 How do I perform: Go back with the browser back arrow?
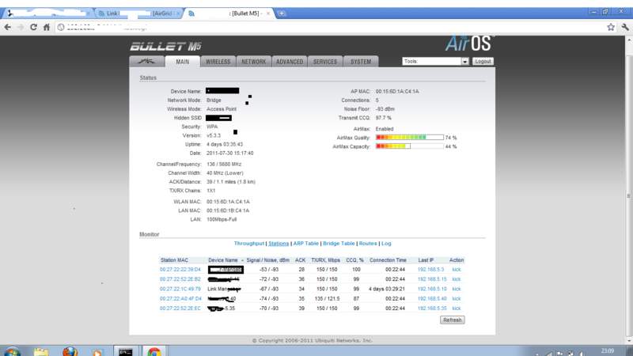8,27
